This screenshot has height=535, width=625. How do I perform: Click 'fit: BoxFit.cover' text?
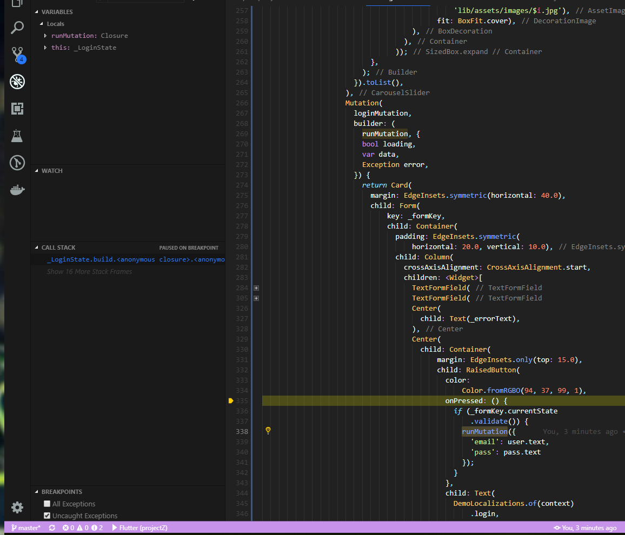tap(474, 21)
